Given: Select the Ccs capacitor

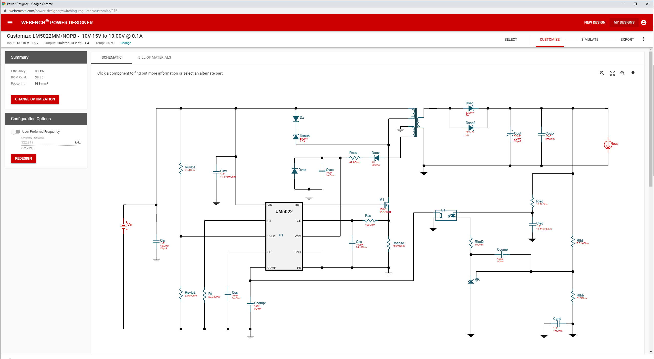Looking at the screenshot, I should pyautogui.click(x=352, y=243).
